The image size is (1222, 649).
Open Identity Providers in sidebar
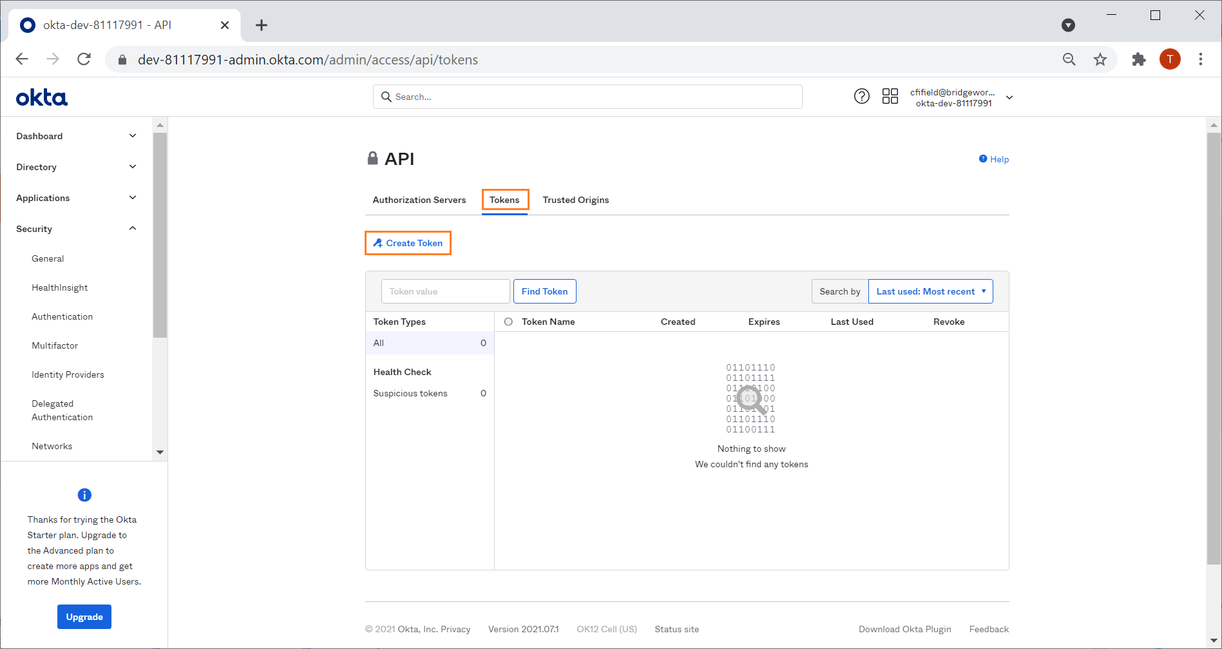(x=68, y=374)
